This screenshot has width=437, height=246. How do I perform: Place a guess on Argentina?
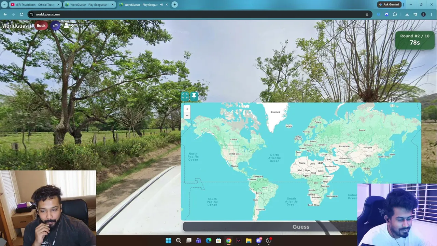click(x=260, y=209)
